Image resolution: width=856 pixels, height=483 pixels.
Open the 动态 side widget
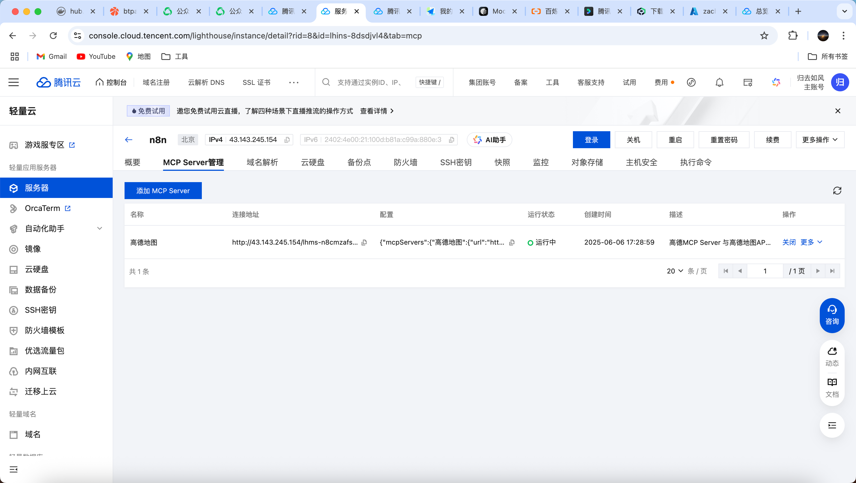[832, 357]
